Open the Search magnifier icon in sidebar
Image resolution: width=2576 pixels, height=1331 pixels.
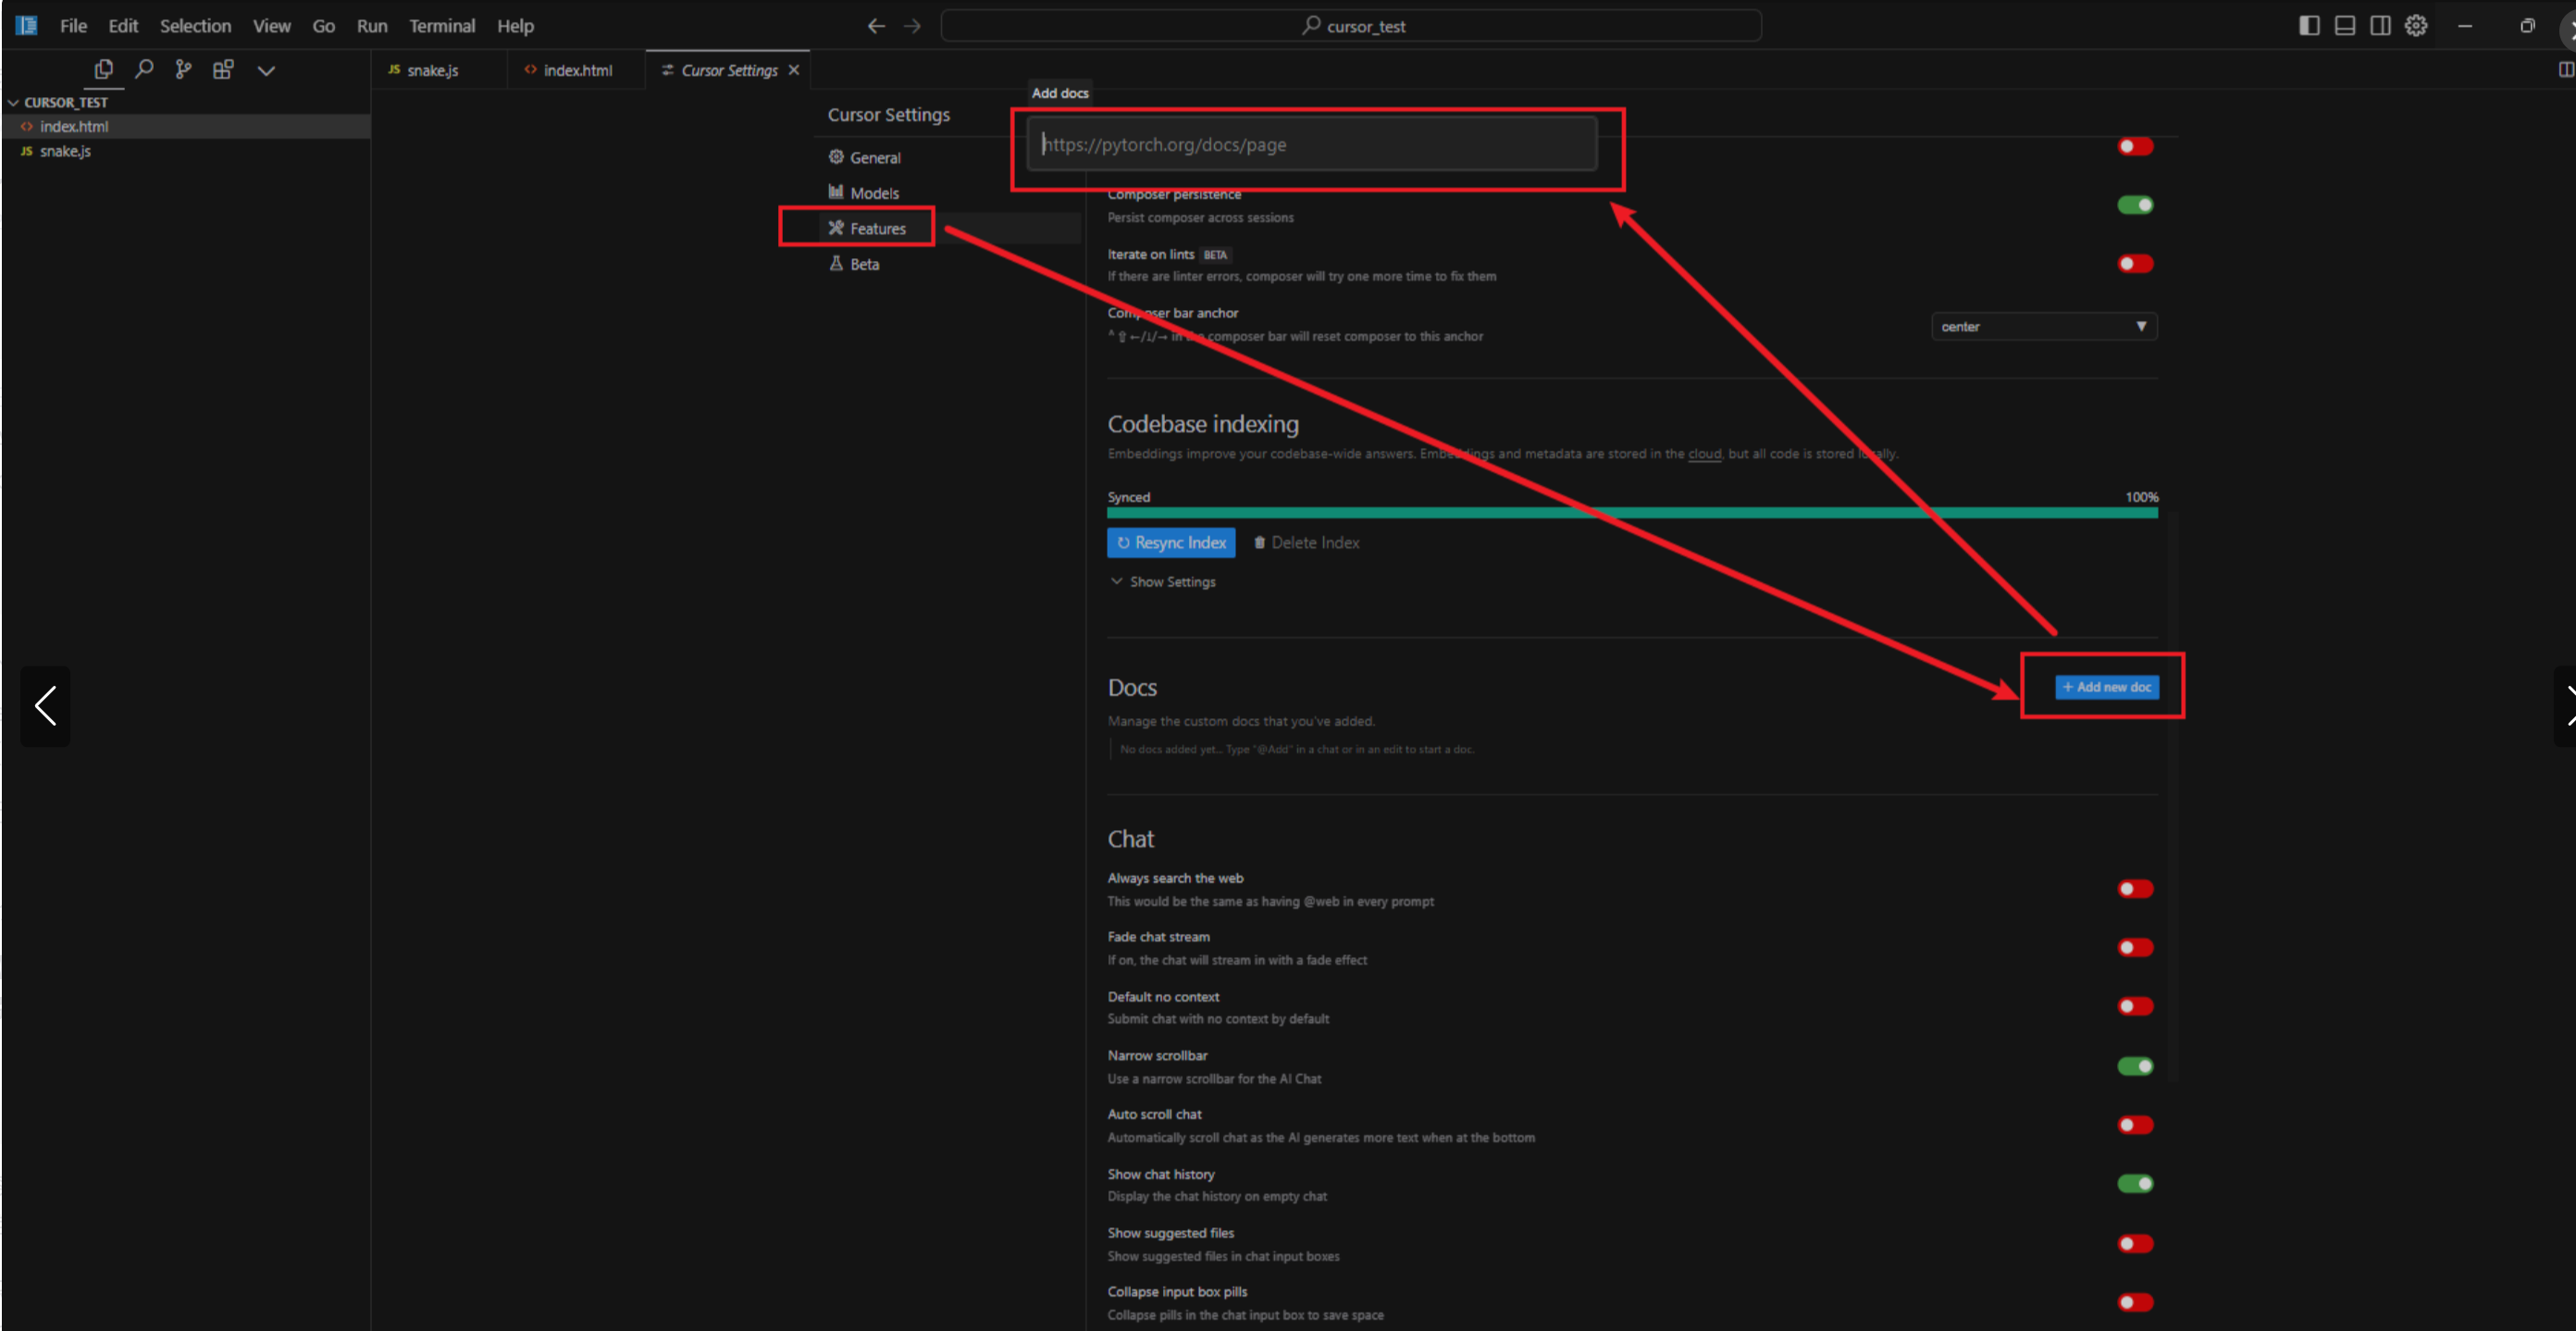tap(144, 69)
